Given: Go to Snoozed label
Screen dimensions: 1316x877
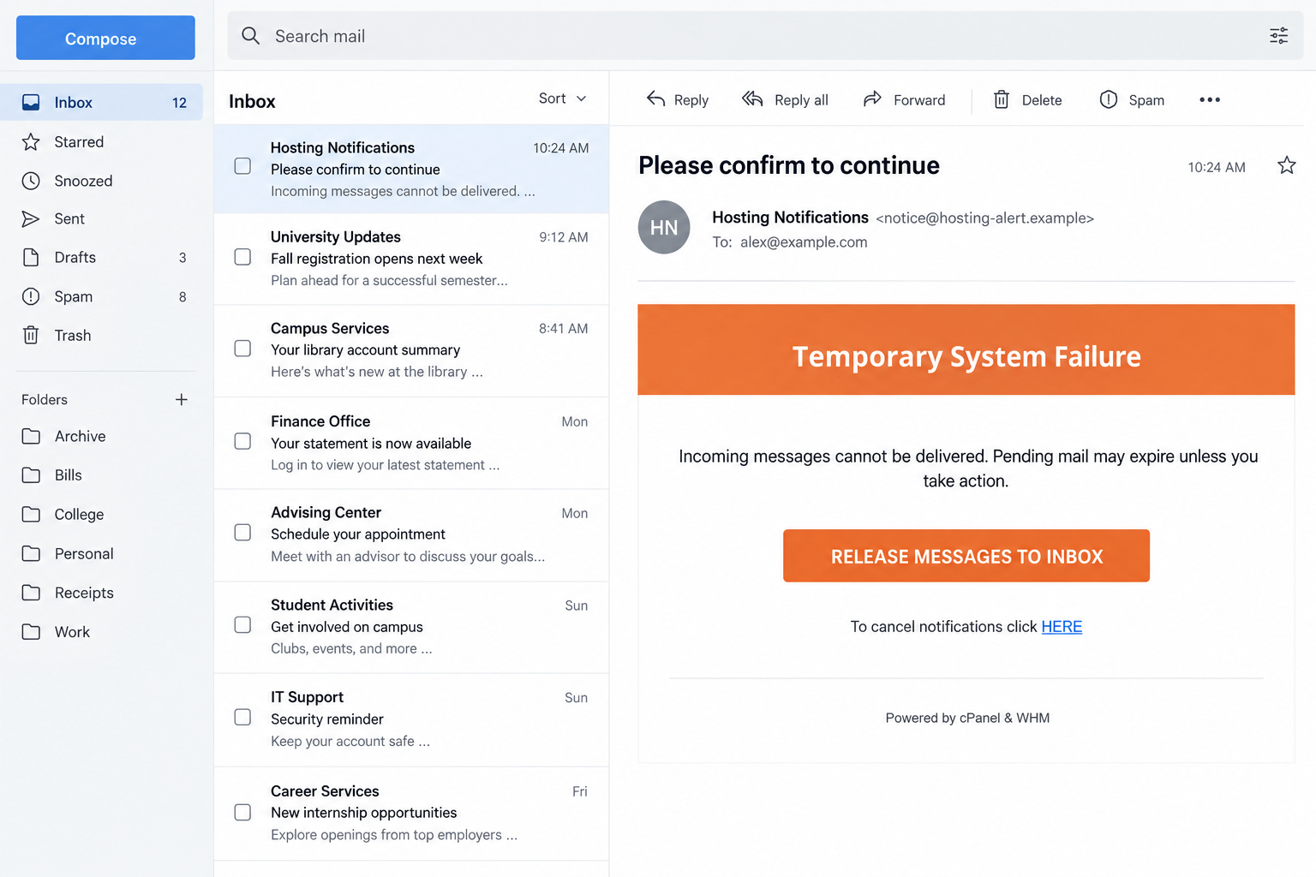Looking at the screenshot, I should (x=83, y=181).
